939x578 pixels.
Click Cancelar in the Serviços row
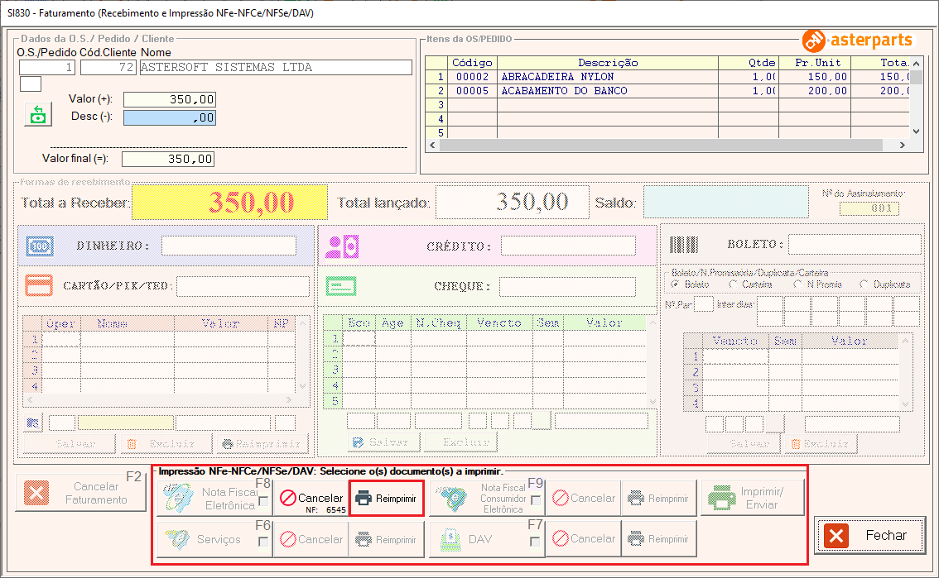tap(311, 539)
